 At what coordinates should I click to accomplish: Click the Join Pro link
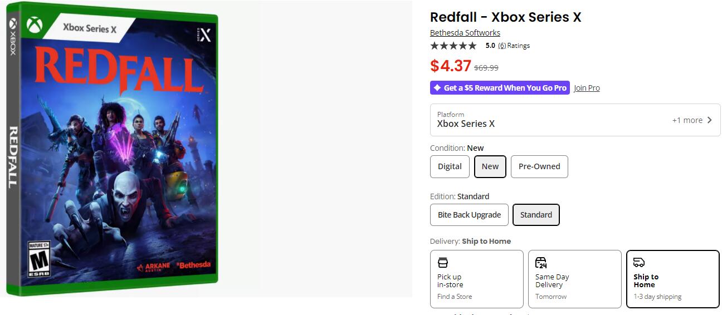point(587,88)
